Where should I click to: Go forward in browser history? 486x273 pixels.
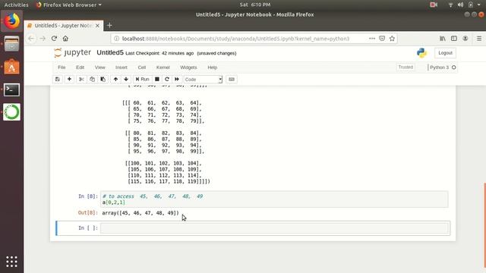pyautogui.click(x=43, y=39)
